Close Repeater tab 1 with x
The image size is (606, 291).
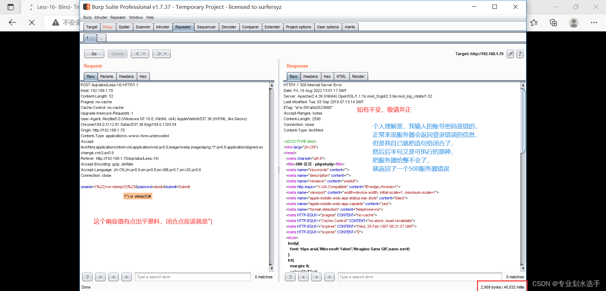[x=93, y=38]
